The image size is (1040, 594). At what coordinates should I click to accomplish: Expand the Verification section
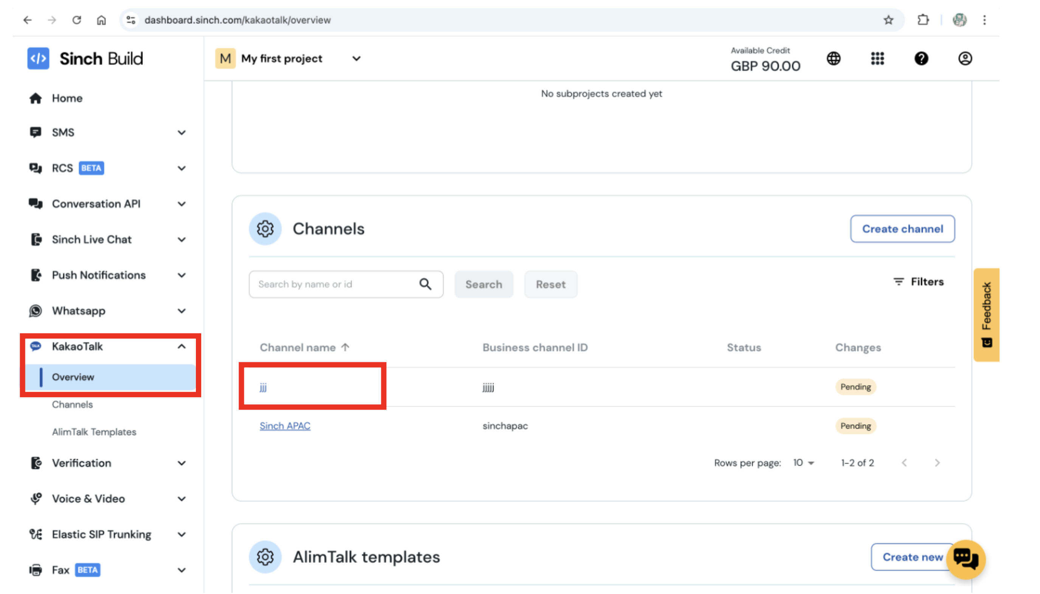182,463
